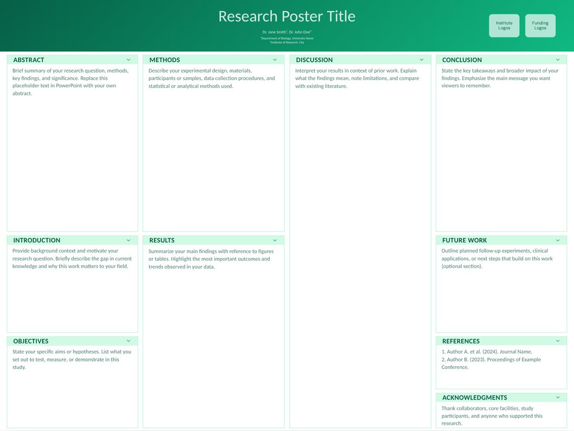Viewport: 574px width, 431px height.
Task: Click the ABSTRACT section heading
Action: click(29, 60)
